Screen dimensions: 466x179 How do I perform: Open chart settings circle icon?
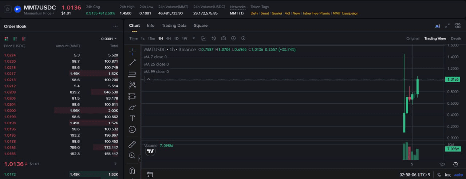tap(243, 38)
